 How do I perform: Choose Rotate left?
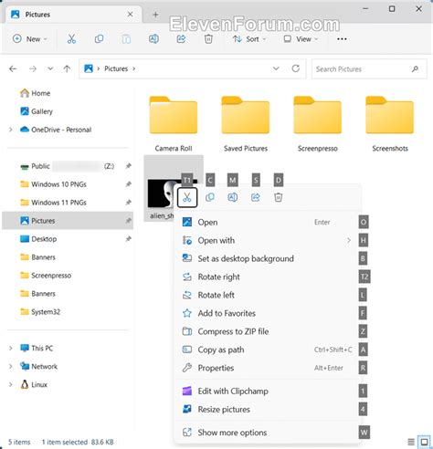pyautogui.click(x=267, y=296)
